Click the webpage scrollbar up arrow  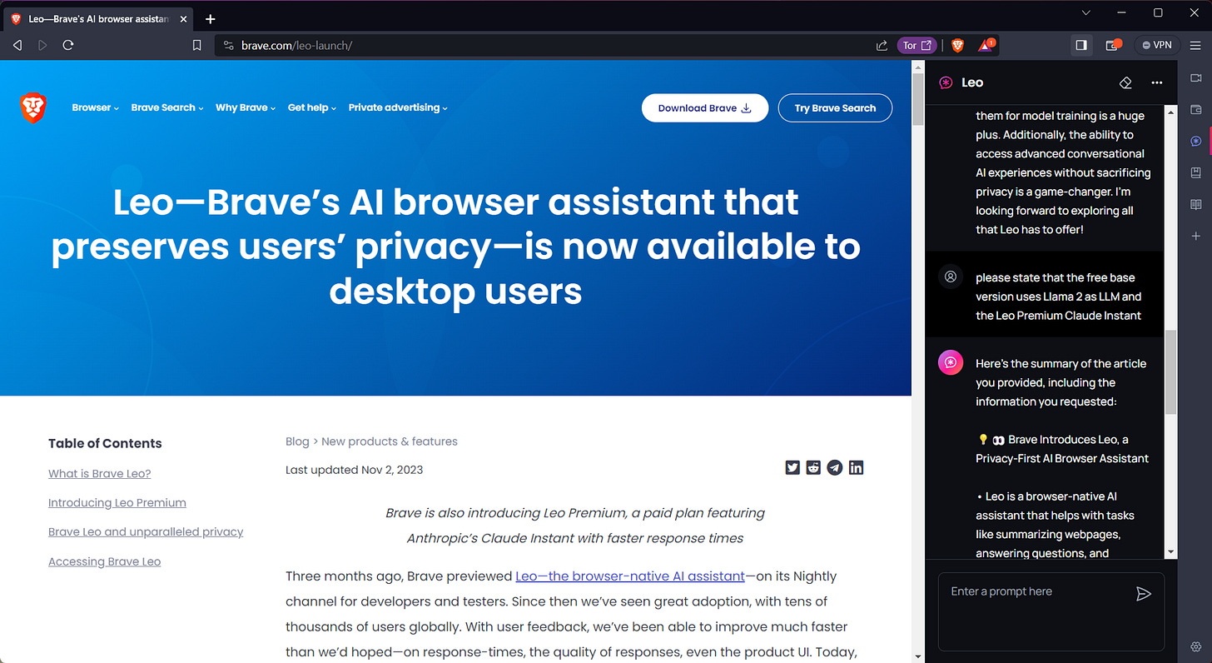[918, 66]
